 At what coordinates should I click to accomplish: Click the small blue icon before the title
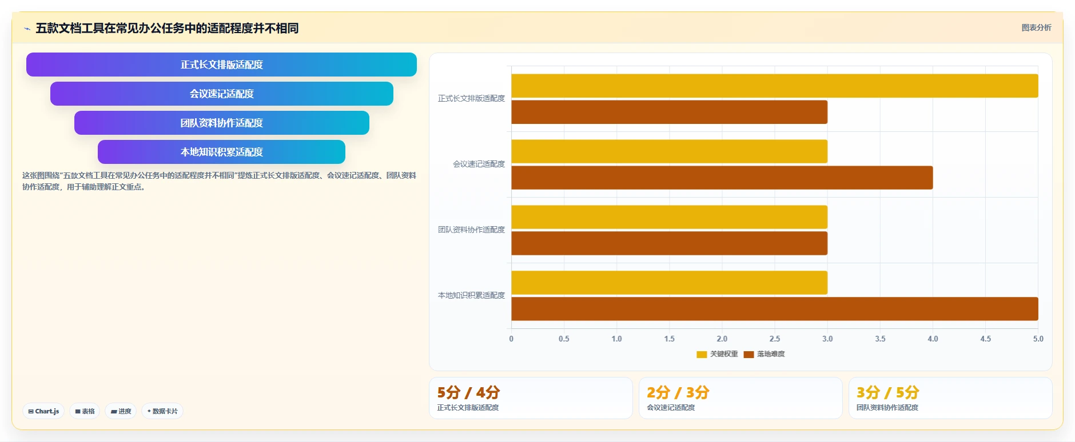coord(27,29)
